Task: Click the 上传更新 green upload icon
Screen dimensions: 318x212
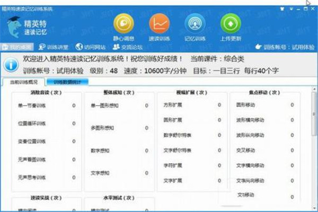Action: (x=231, y=23)
